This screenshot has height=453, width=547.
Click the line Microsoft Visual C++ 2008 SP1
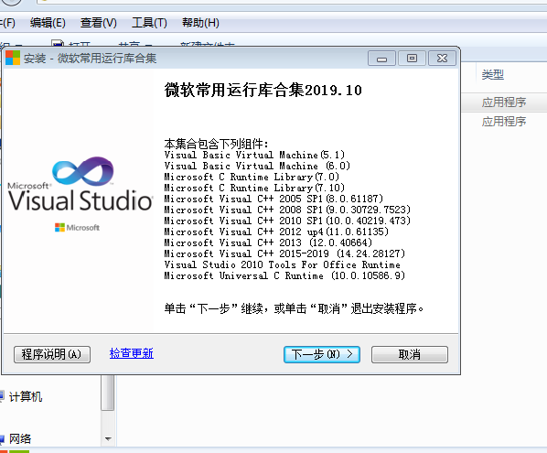[x=287, y=210]
